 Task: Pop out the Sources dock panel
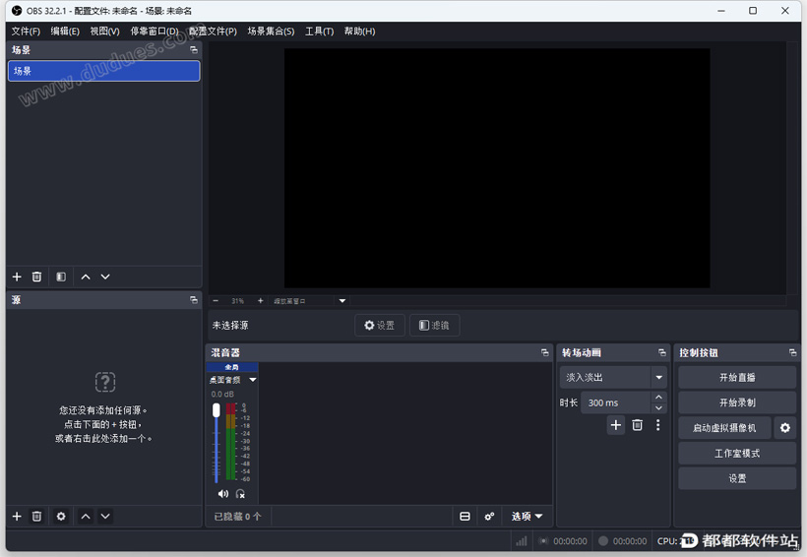pyautogui.click(x=194, y=299)
